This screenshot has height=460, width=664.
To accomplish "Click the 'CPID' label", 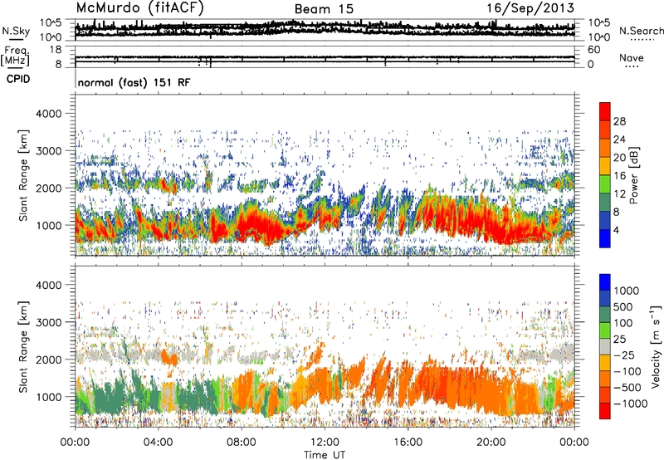I will click(18, 79).
